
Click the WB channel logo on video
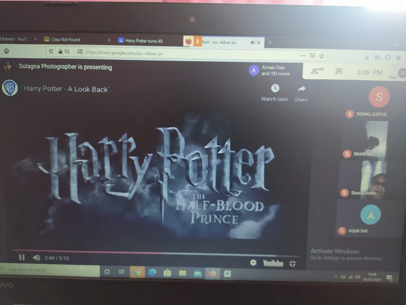(10, 88)
